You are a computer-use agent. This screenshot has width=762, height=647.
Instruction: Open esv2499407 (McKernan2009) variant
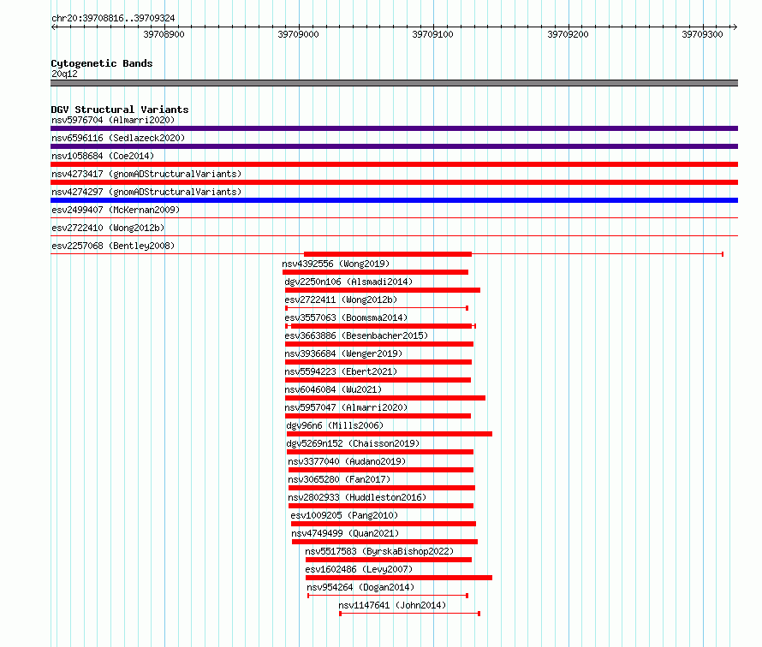click(116, 210)
